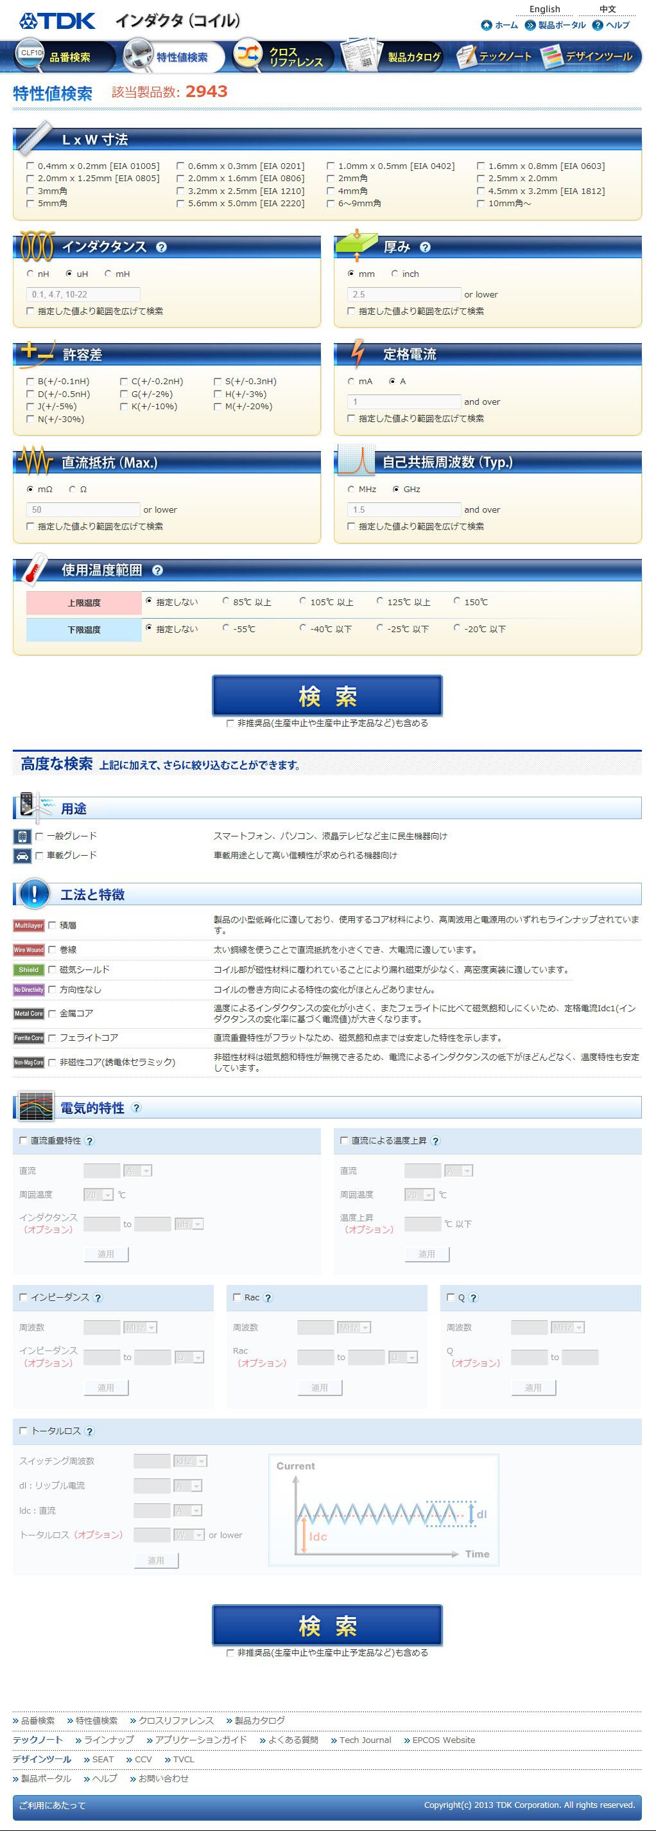Open help via the ヘルプ question icon
This screenshot has height=1831, width=656.
coord(597,26)
